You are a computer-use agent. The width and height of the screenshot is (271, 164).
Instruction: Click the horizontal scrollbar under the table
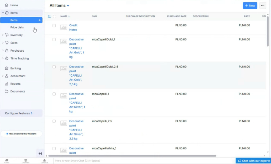[132, 156]
